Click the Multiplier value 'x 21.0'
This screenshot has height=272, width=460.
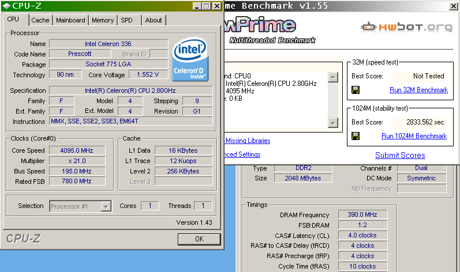77,161
